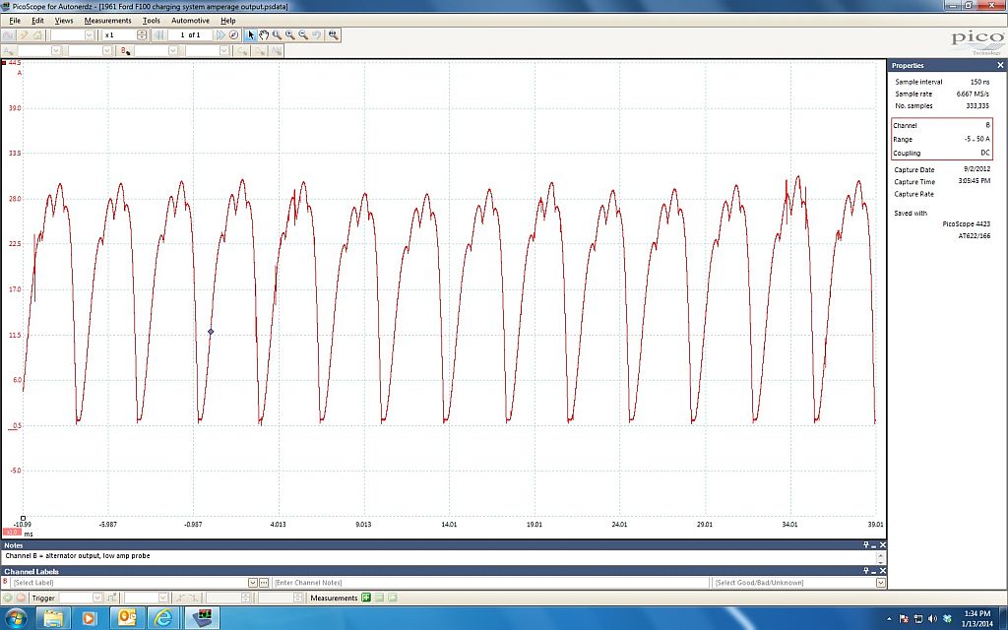The image size is (1008, 630).
Task: Expand the Channel A coupling dropdown
Action: (x=107, y=51)
